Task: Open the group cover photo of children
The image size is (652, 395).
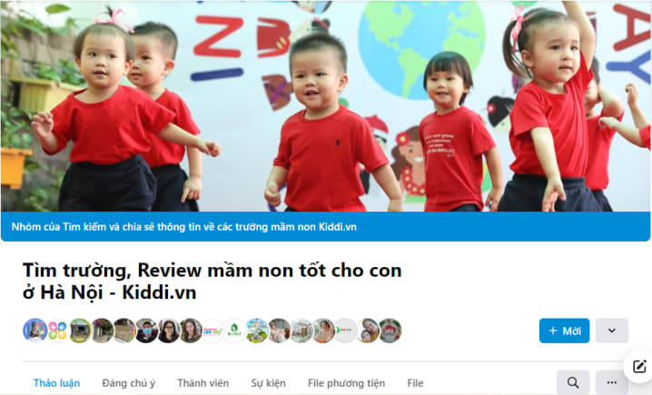Action: tap(326, 106)
